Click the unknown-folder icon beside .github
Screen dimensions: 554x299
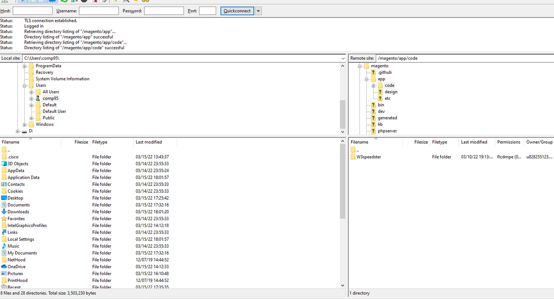pos(373,72)
